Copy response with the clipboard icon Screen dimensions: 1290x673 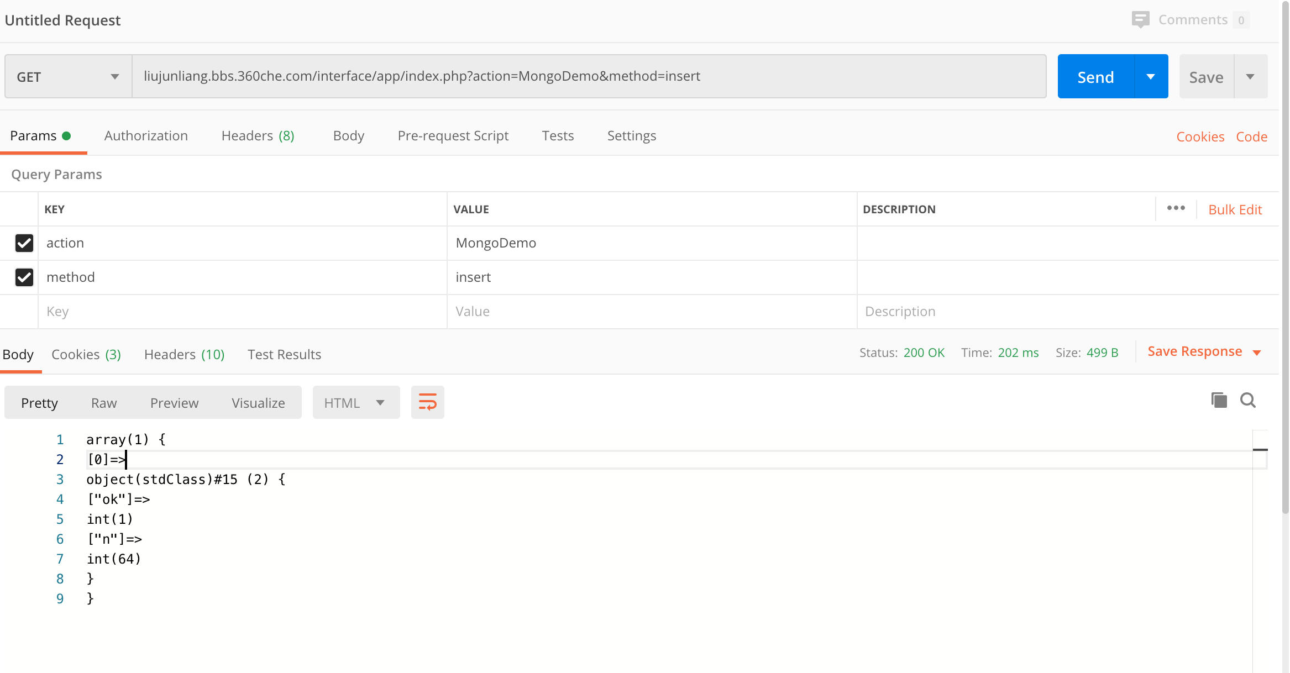pos(1219,400)
